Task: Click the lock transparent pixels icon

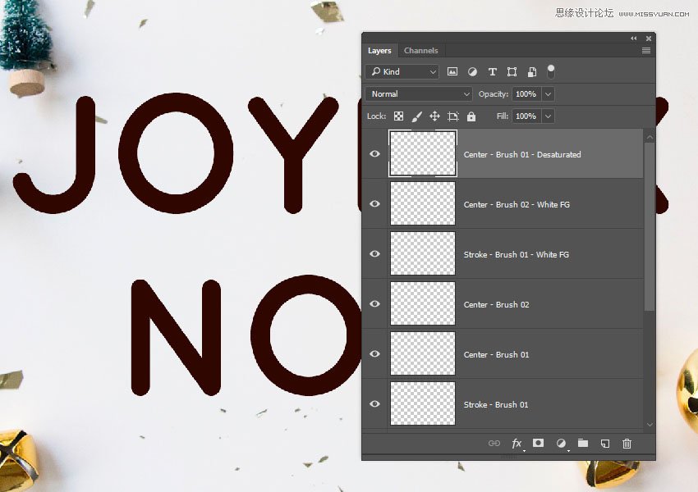Action: pyautogui.click(x=398, y=116)
